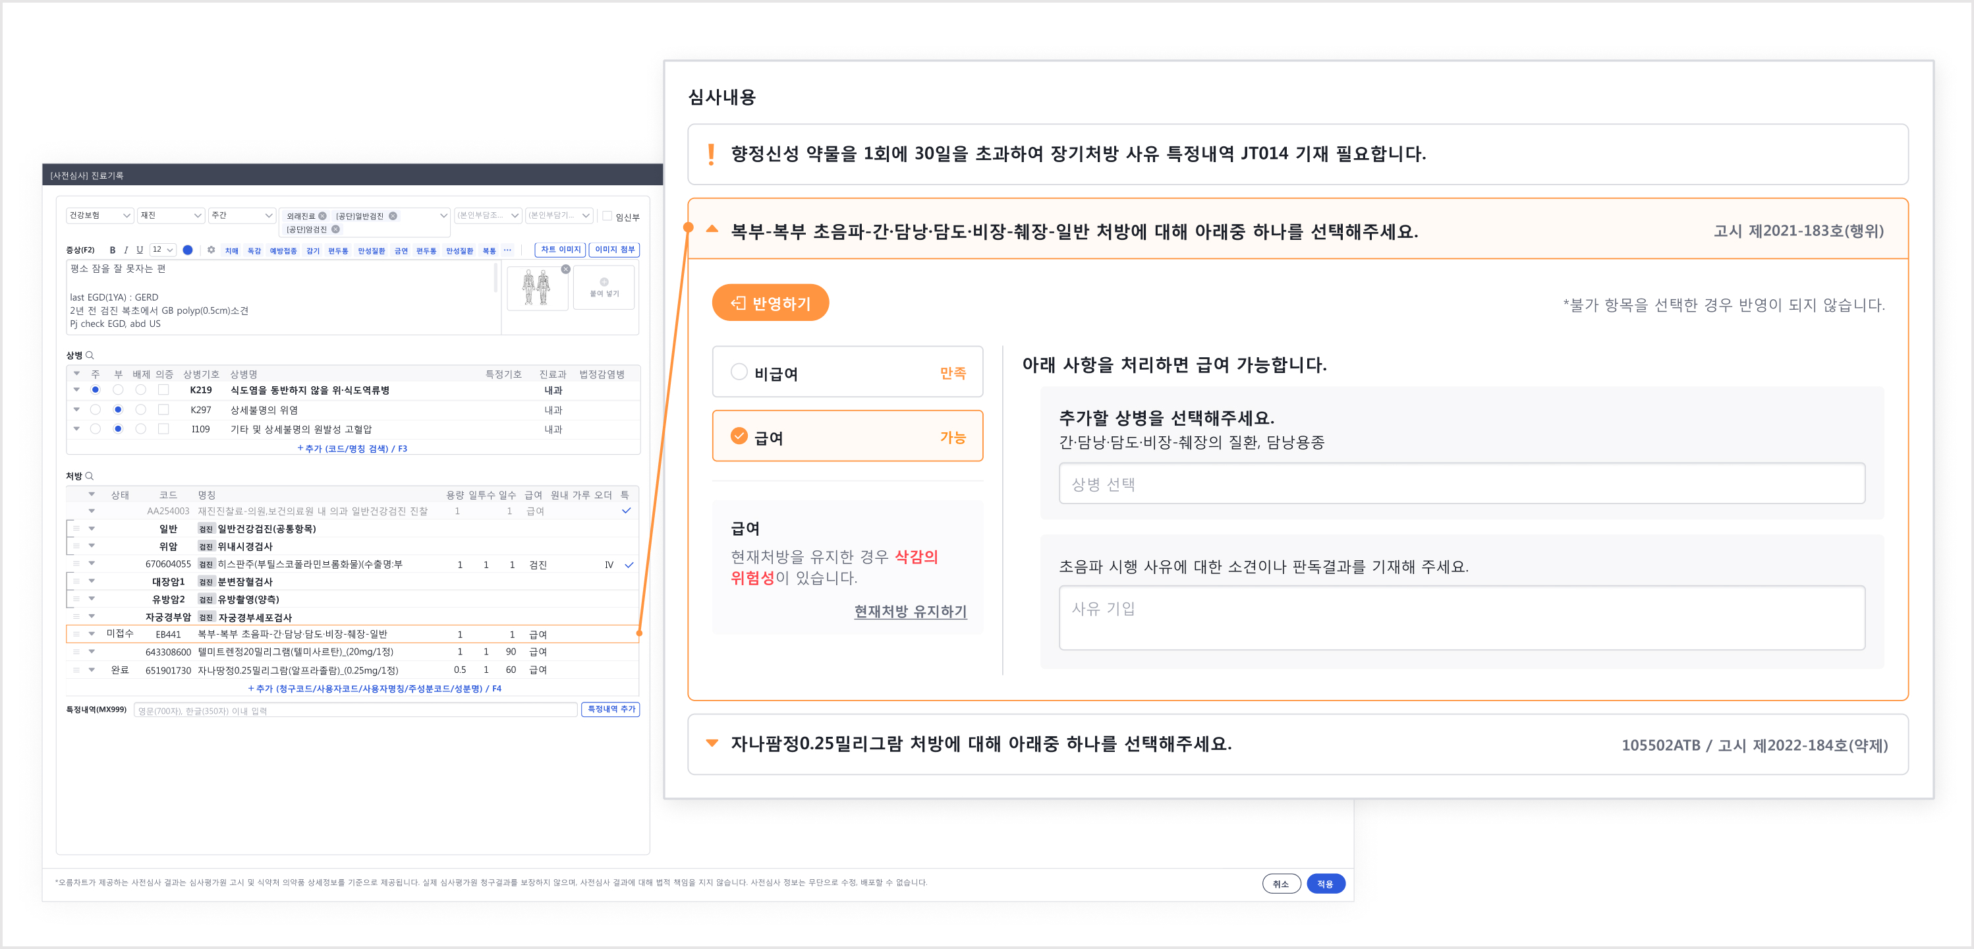Screen dimensions: 1974x949
Task: Click the 현재처방 유지하기 link
Action: (x=910, y=611)
